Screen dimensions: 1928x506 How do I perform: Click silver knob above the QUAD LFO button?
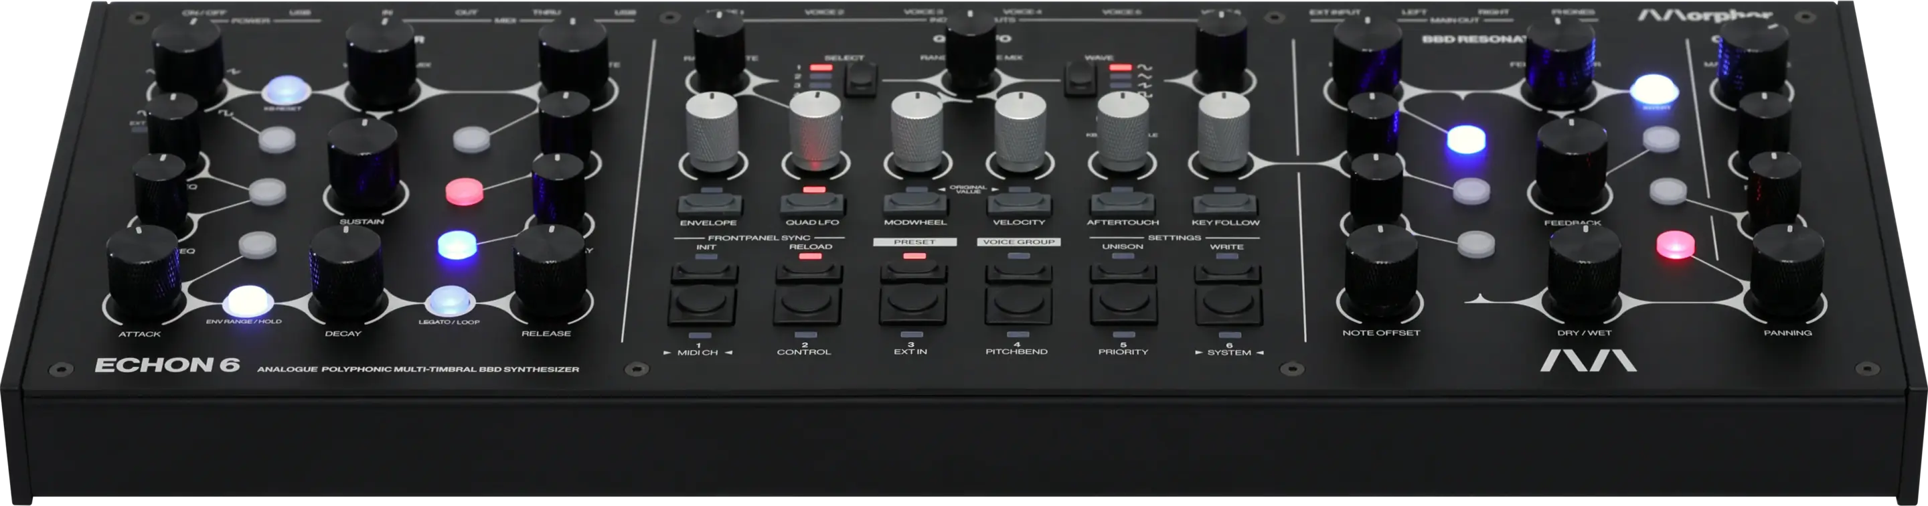(x=816, y=133)
